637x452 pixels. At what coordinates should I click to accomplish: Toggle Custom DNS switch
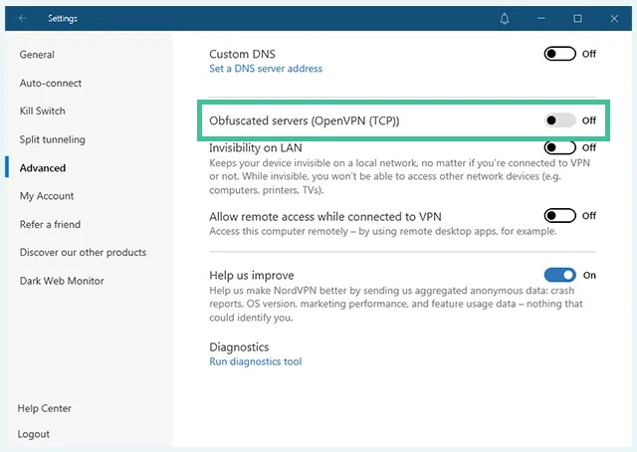(559, 54)
